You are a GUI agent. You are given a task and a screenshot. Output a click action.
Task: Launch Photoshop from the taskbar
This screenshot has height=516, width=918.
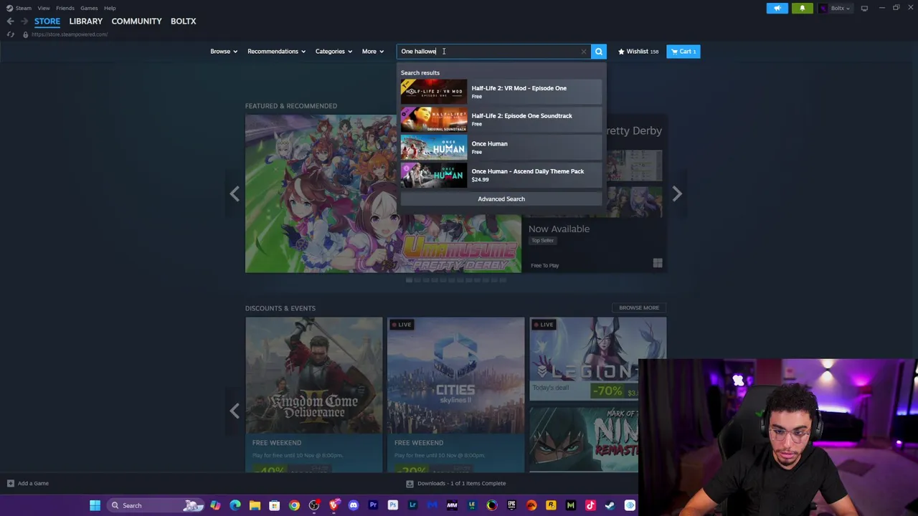point(392,505)
